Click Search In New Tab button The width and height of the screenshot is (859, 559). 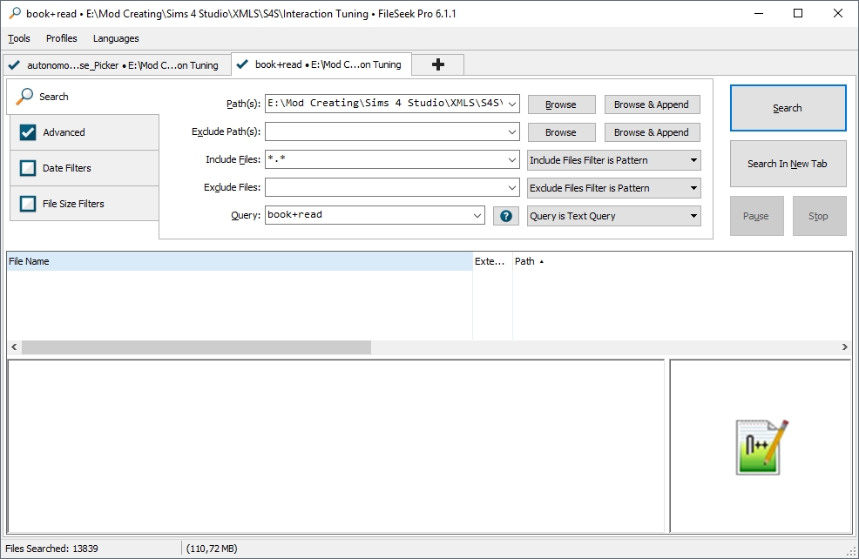(x=788, y=164)
